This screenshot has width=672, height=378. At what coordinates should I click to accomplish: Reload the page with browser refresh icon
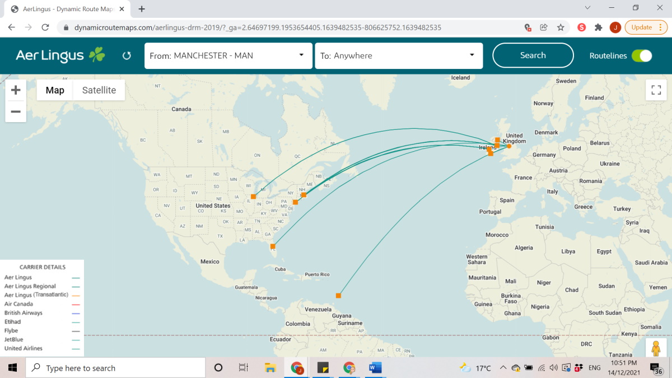point(45,27)
